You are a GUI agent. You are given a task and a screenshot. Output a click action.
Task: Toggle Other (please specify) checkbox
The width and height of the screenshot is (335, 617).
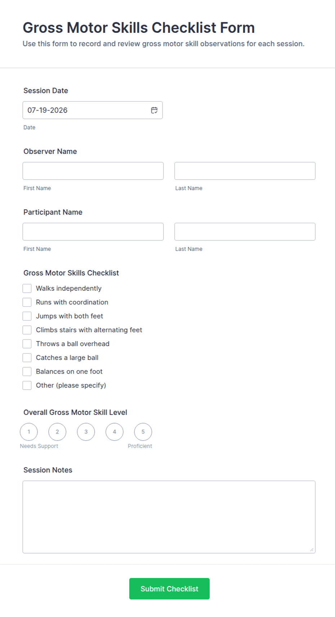[x=27, y=385]
